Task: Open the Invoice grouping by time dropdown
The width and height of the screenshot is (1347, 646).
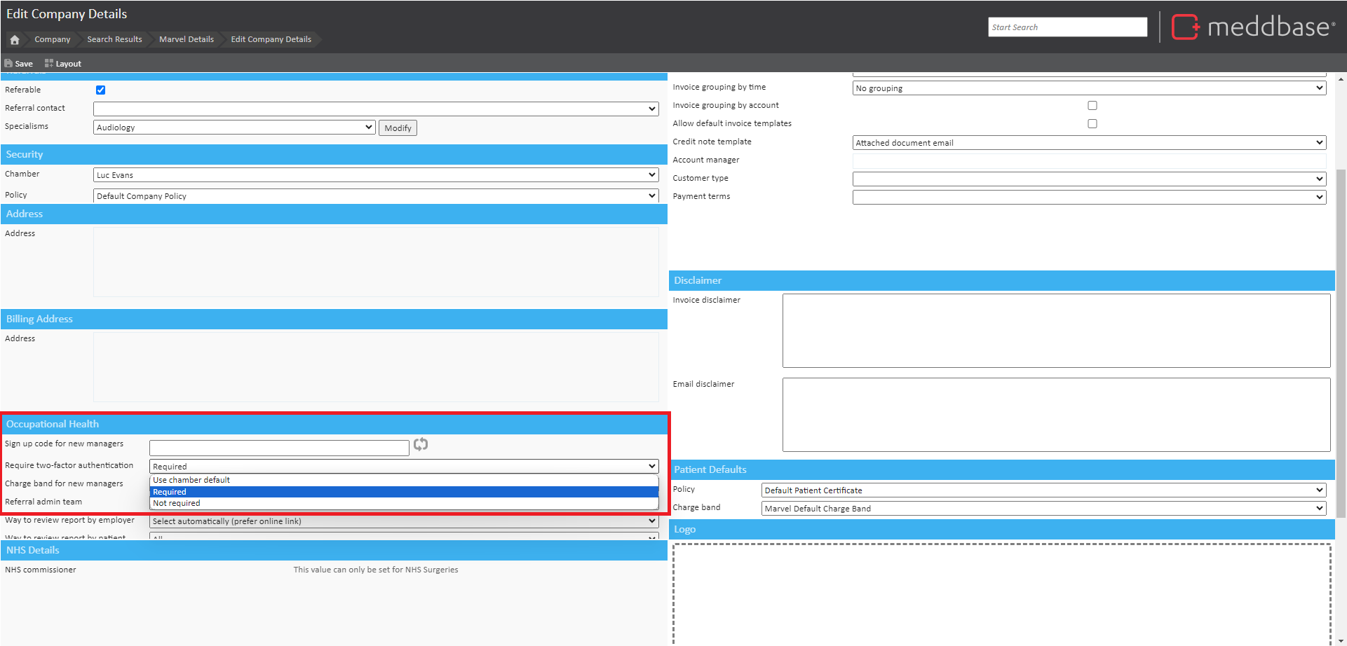Action: (1088, 88)
